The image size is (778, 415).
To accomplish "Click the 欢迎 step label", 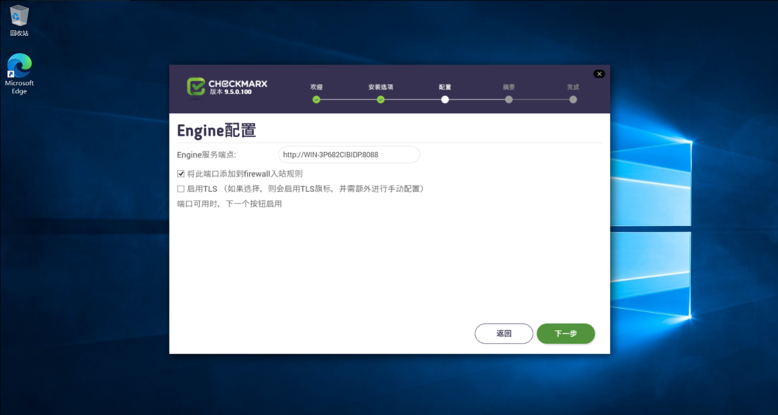I will click(x=316, y=87).
